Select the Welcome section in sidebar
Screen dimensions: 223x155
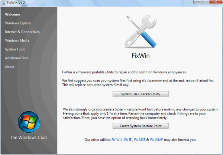pos(13,14)
